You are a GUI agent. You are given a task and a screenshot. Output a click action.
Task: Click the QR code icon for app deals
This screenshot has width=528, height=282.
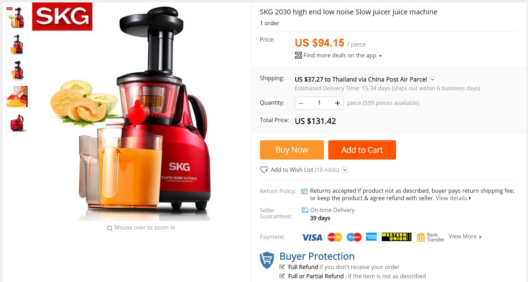[x=298, y=55]
